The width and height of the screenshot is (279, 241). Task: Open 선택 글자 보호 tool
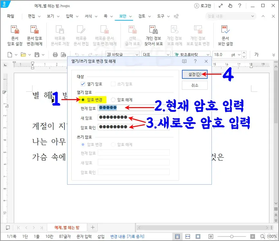(x=132, y=34)
